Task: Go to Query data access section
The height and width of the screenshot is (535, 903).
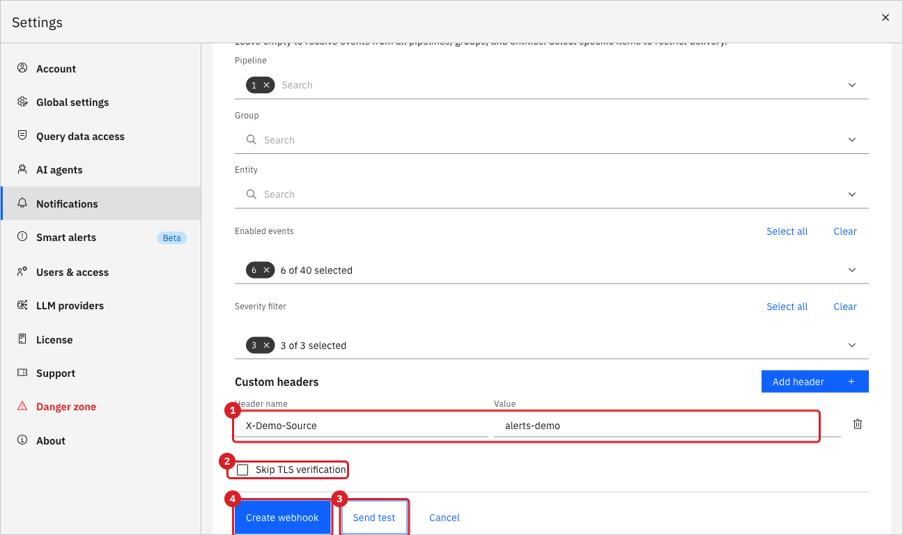Action: click(101, 137)
